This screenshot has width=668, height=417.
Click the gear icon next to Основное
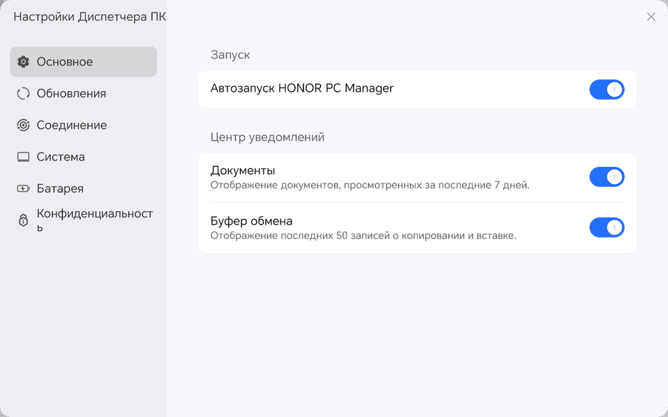23,62
